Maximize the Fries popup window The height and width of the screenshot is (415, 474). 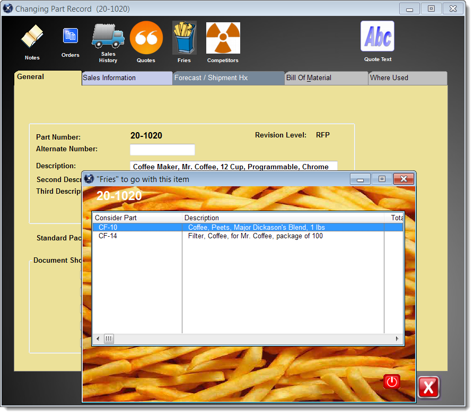[381, 179]
